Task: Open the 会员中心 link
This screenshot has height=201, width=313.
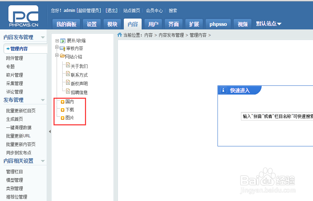Action: click(x=154, y=11)
